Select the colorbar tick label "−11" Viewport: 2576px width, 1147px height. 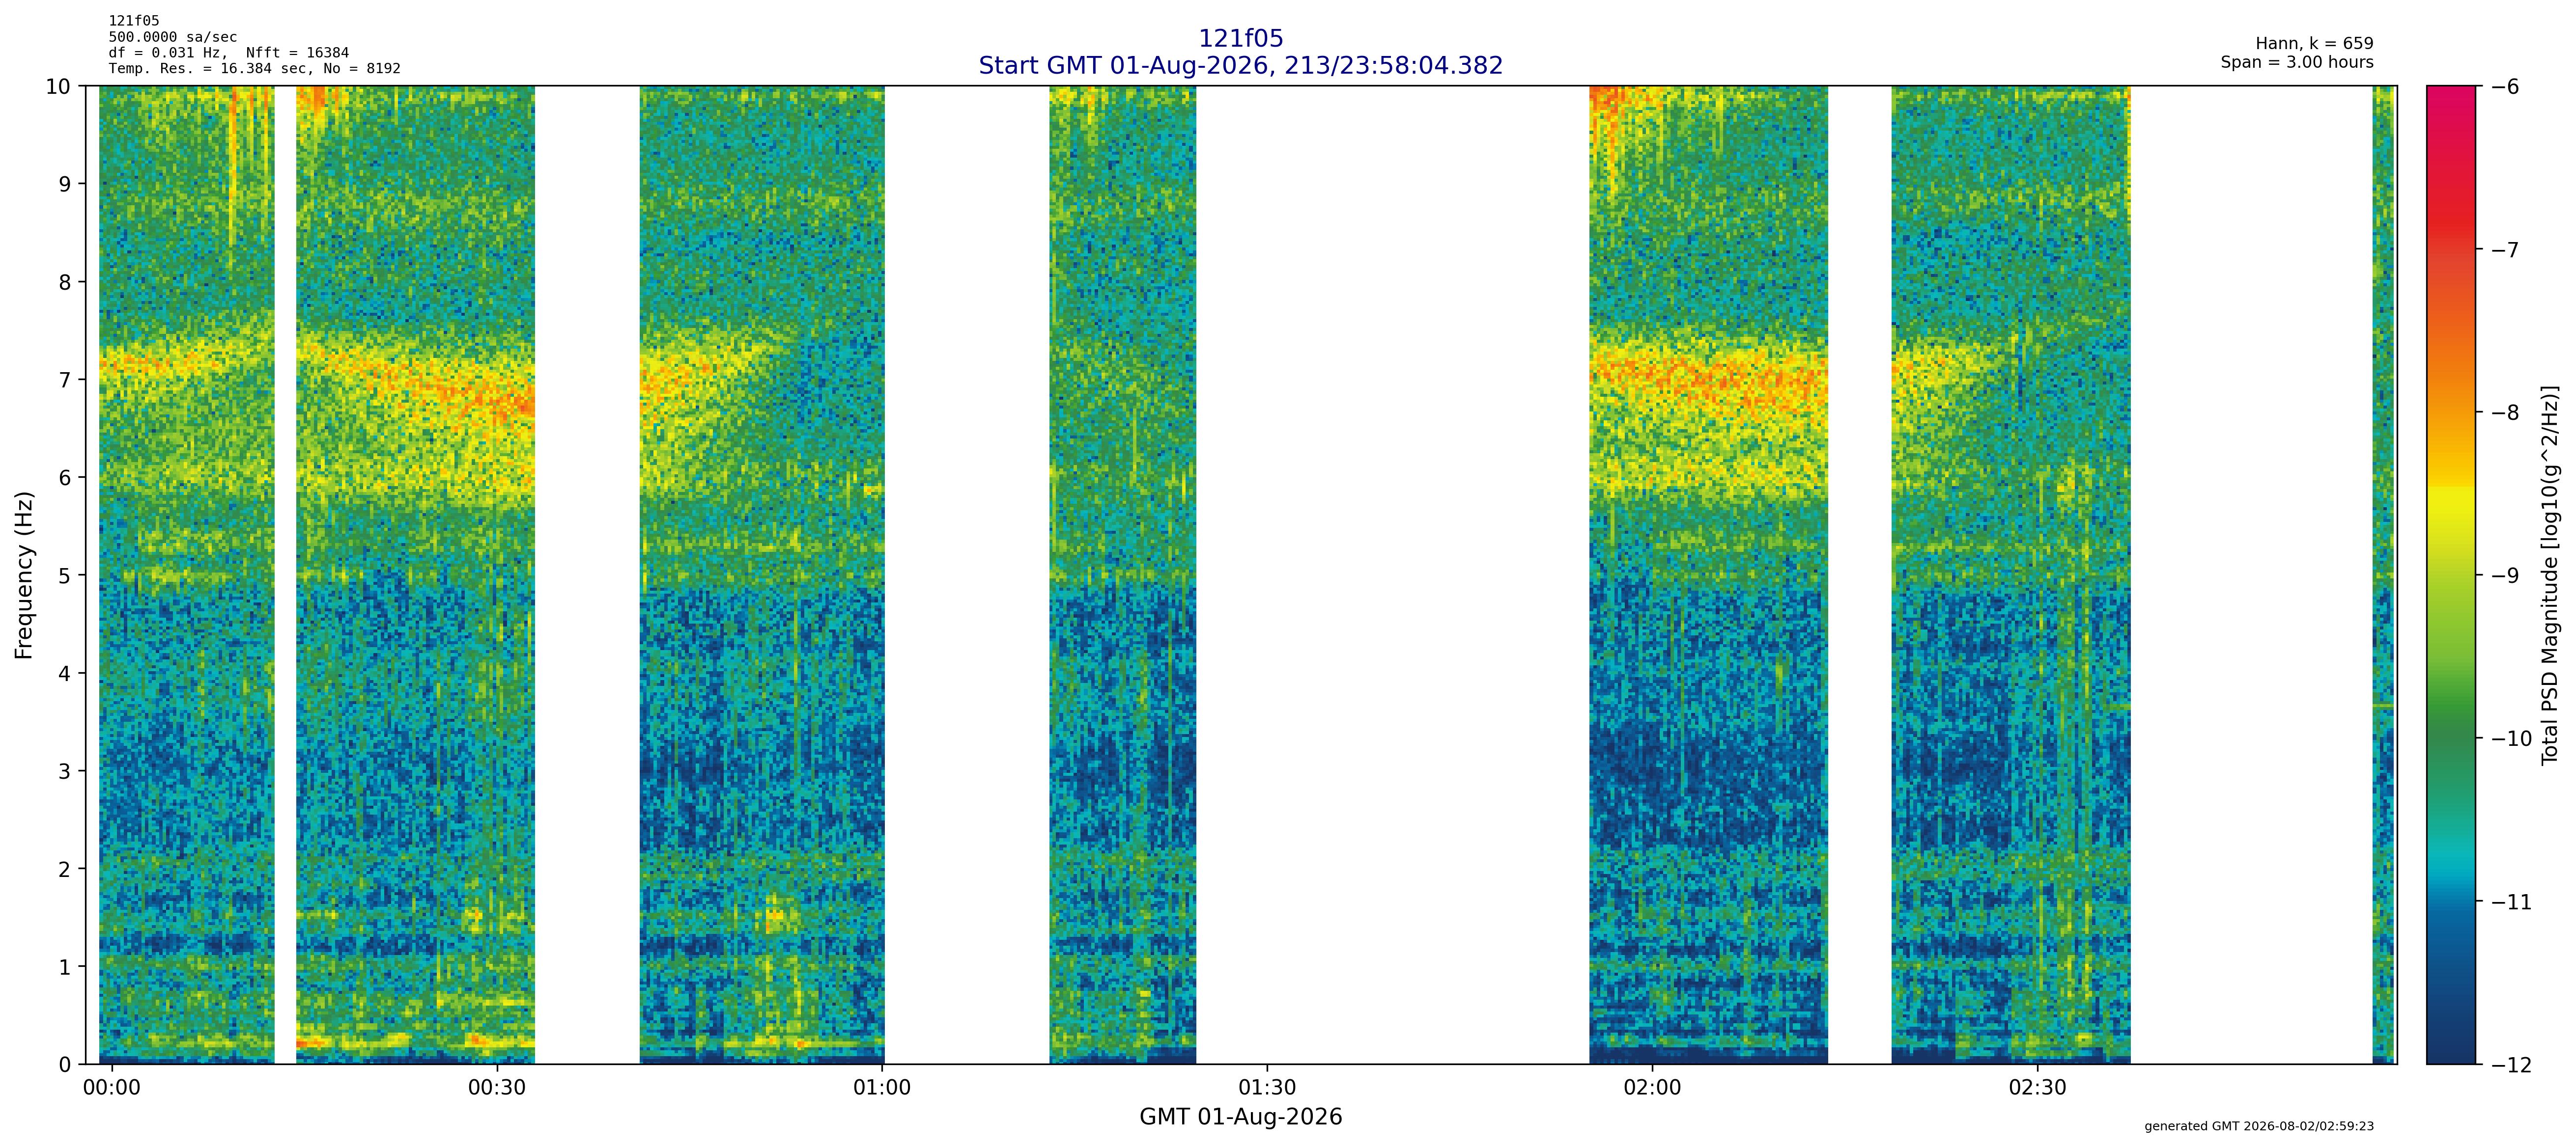click(2511, 902)
